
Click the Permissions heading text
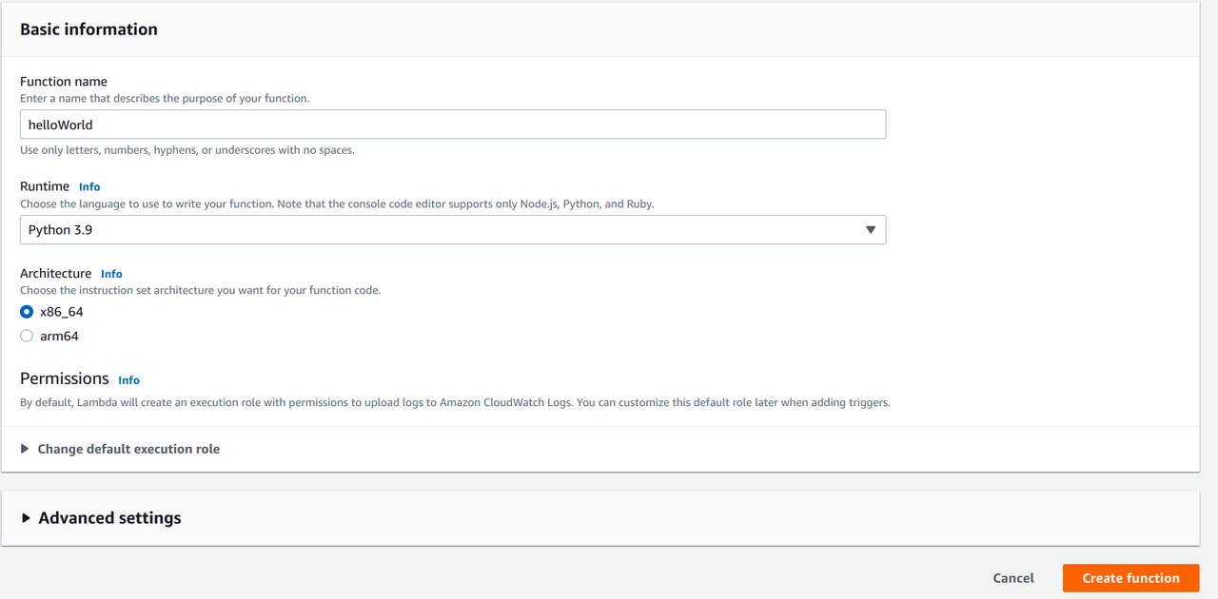(65, 378)
